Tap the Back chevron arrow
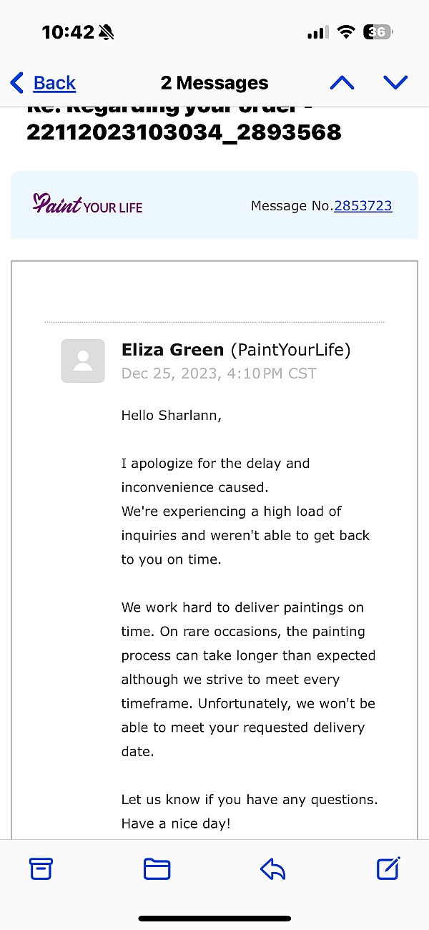This screenshot has width=429, height=930. coord(17,83)
